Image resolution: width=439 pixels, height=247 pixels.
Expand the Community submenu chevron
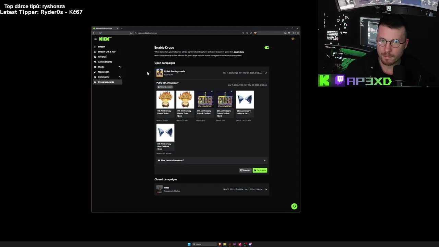120,77
